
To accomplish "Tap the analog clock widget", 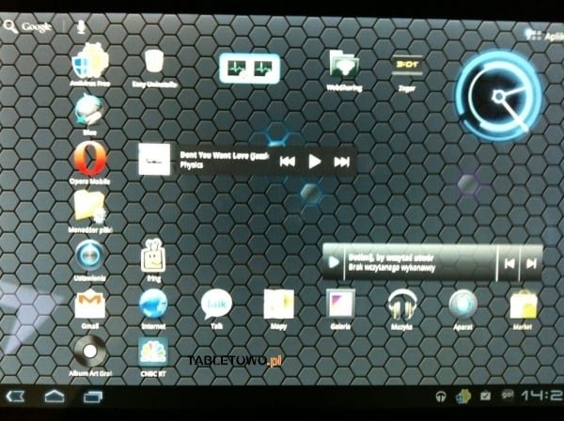I will pyautogui.click(x=499, y=96).
